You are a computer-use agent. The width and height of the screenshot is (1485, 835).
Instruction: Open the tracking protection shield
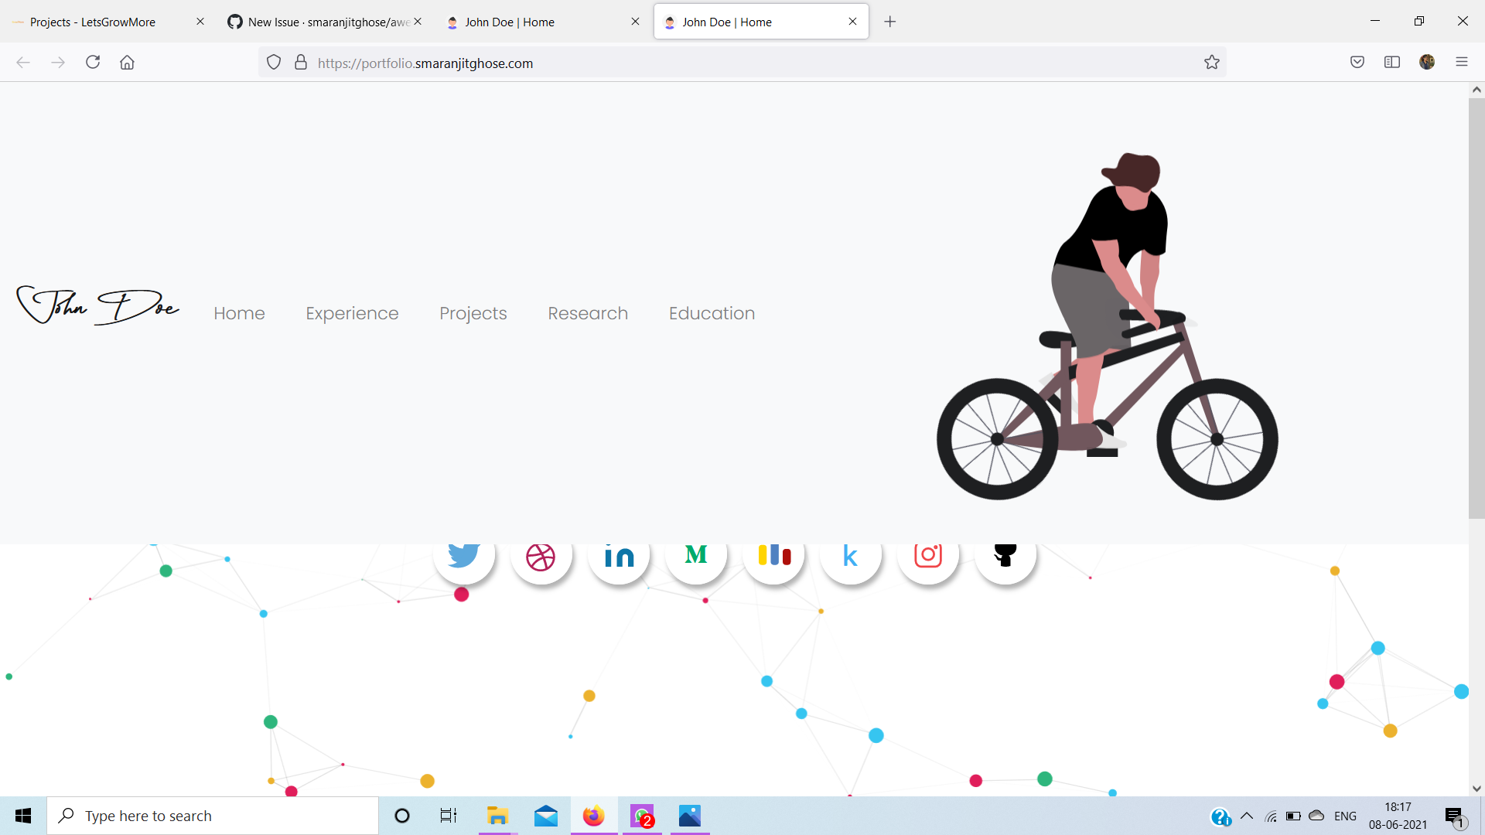pos(274,62)
